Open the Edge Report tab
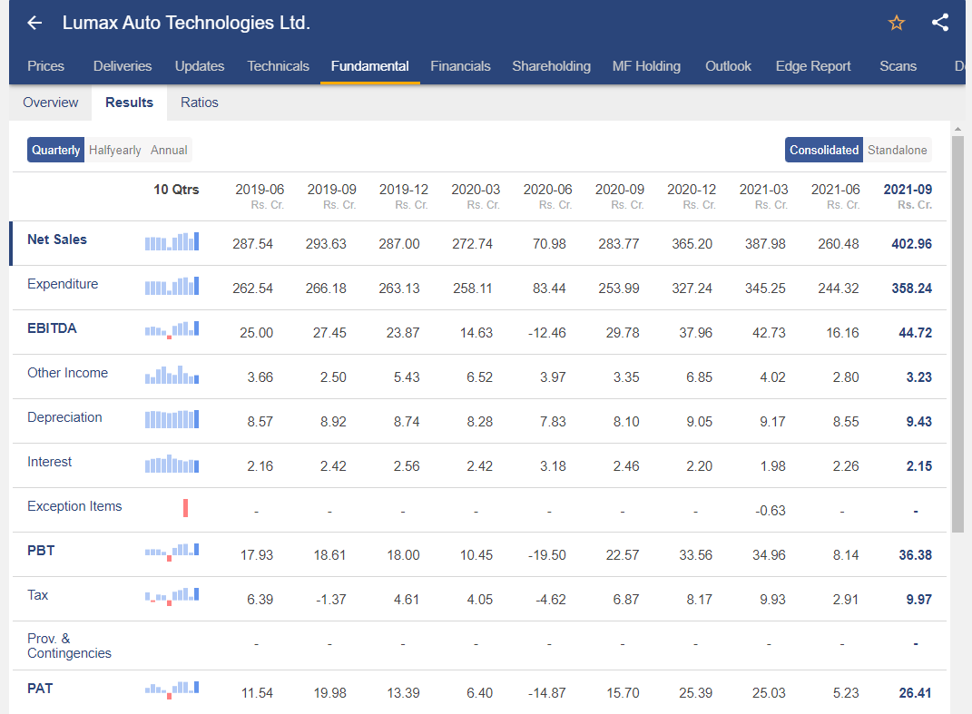 813,66
